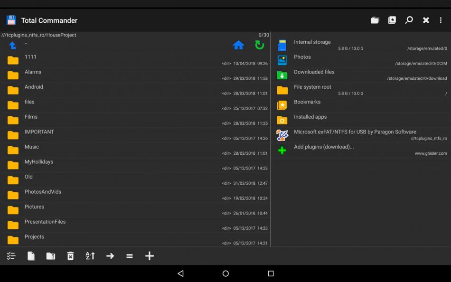451x282 pixels.
Task: Open the Projects folder
Action: point(136,240)
